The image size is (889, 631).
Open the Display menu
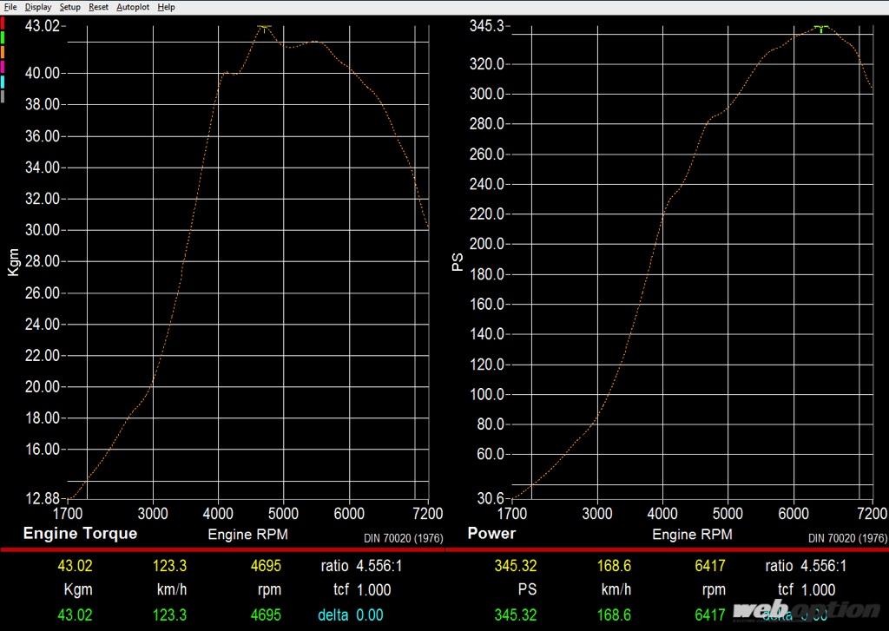click(38, 7)
